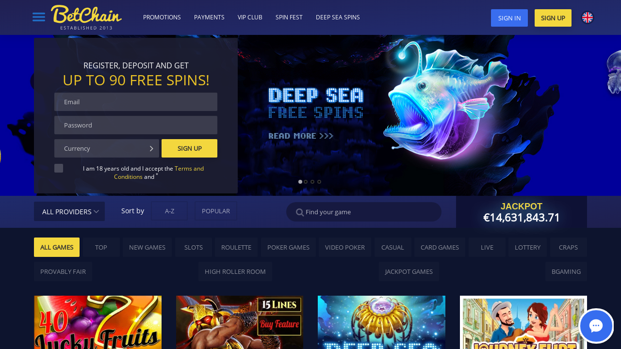Tick the 18 years old checkbox
This screenshot has height=349, width=621.
coord(59,168)
